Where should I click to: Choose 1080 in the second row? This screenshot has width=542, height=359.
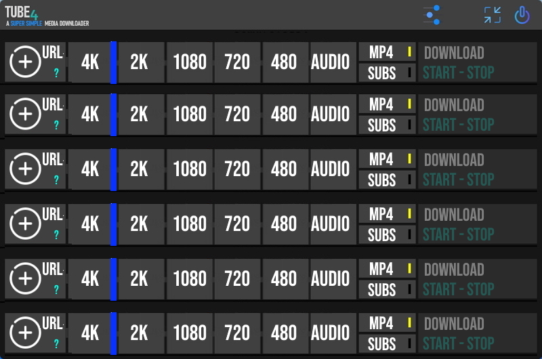click(x=190, y=114)
